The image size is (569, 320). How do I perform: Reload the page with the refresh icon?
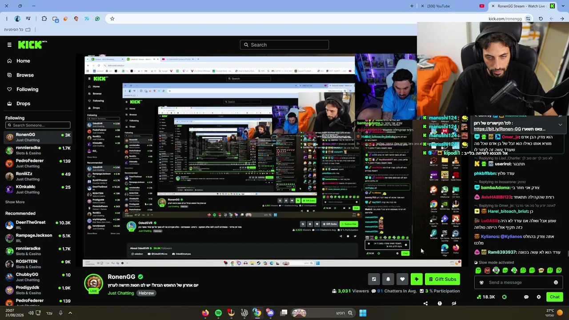[x=541, y=19]
